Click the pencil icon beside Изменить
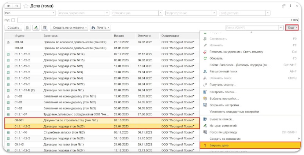 [205, 45]
